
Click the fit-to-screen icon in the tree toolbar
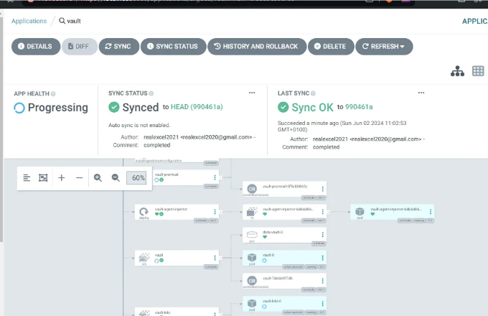pyautogui.click(x=43, y=178)
